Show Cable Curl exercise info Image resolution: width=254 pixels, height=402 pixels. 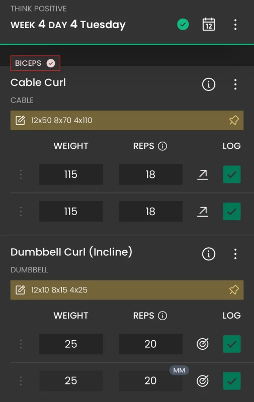click(209, 84)
